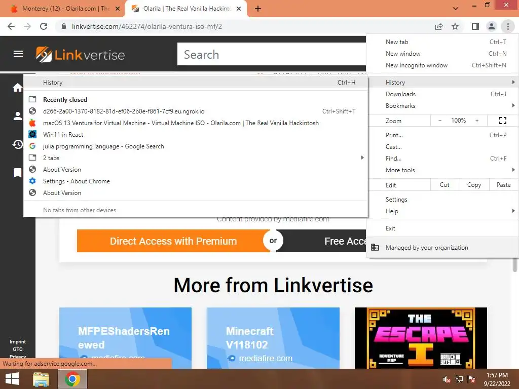Image resolution: width=519 pixels, height=389 pixels.
Task: Open the tab search chevron
Action: 456,9
